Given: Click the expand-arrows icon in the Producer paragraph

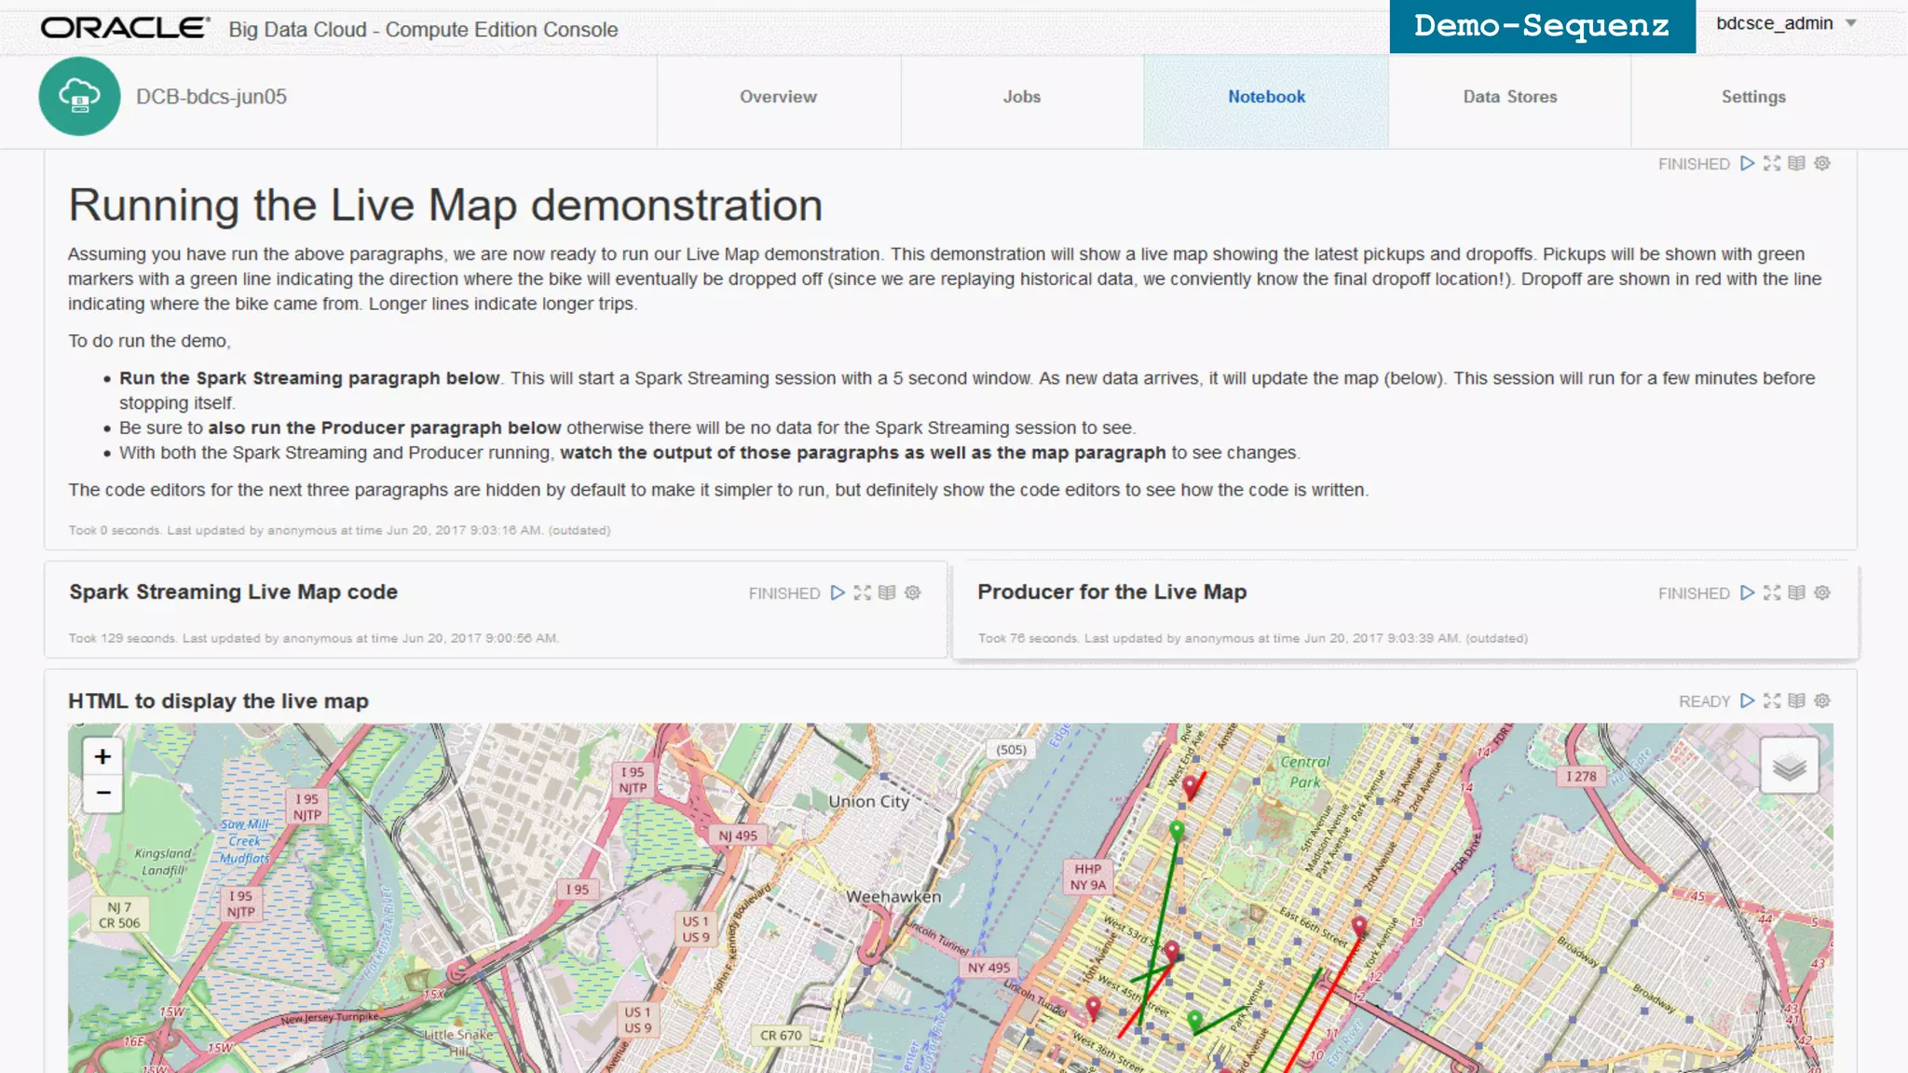Looking at the screenshot, I should point(1772,593).
